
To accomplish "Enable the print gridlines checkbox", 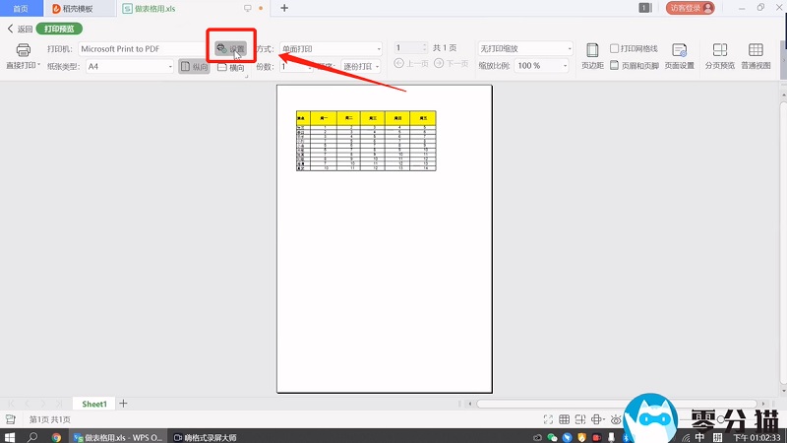I will [x=615, y=48].
